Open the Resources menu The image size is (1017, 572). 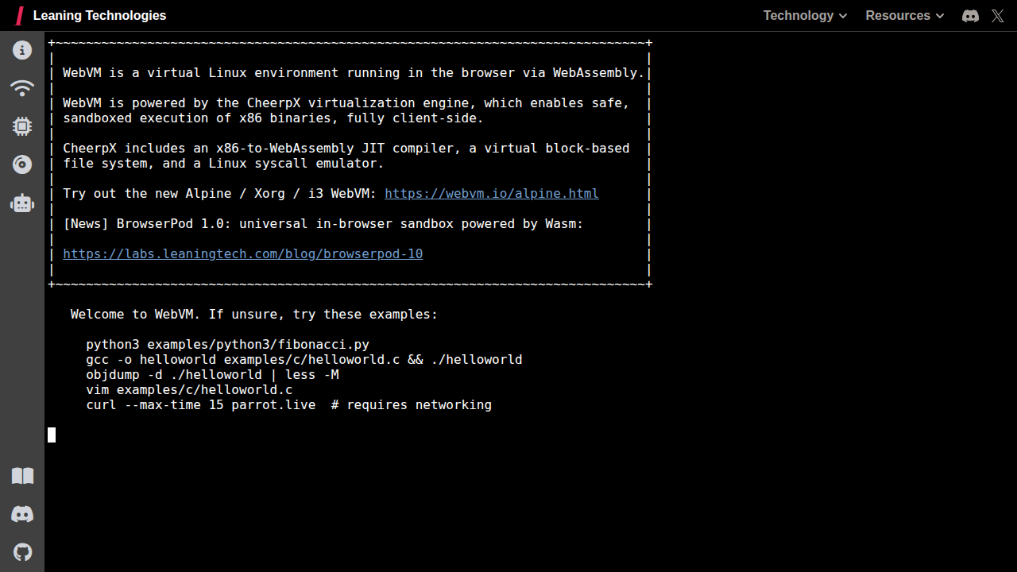[898, 15]
